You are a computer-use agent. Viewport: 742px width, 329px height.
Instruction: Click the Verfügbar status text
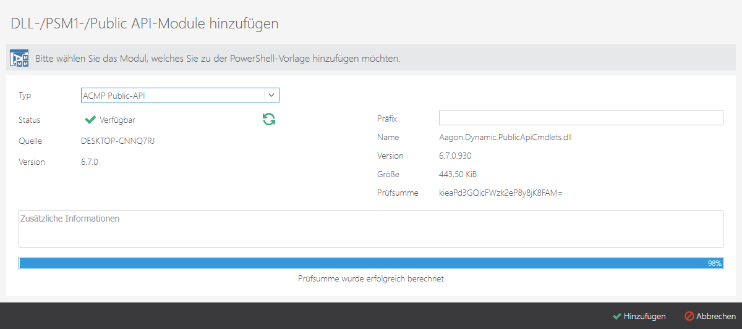pos(117,120)
